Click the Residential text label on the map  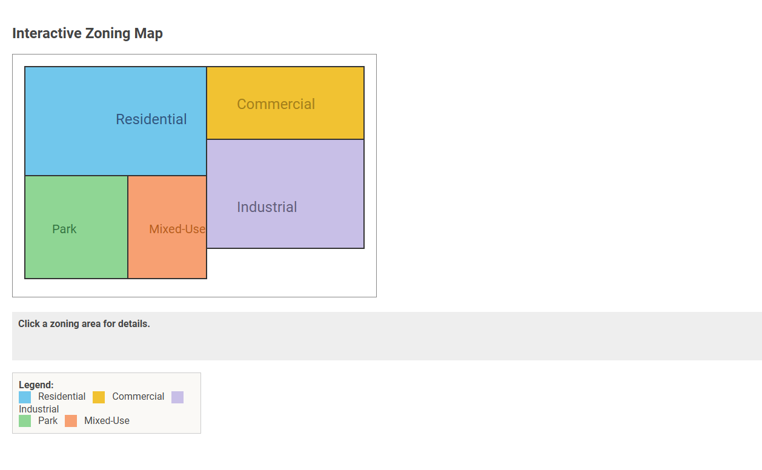pos(151,119)
